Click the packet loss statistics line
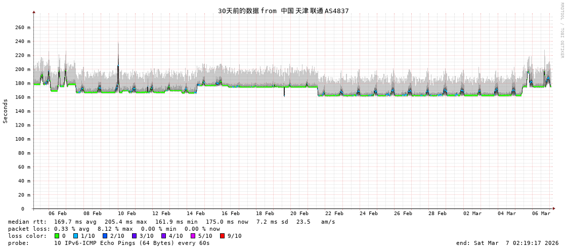The image size is (567, 250). pos(114,229)
